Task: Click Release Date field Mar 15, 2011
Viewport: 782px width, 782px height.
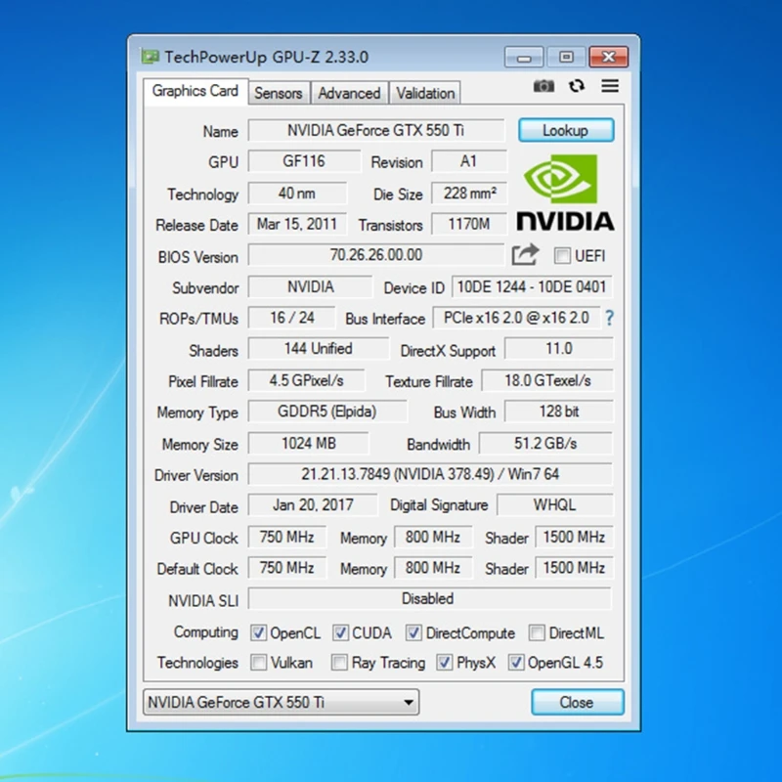Action: (297, 225)
